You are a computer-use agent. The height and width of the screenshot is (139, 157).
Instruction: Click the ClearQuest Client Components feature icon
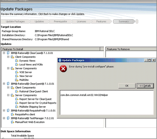pyautogui.click(x=12, y=88)
